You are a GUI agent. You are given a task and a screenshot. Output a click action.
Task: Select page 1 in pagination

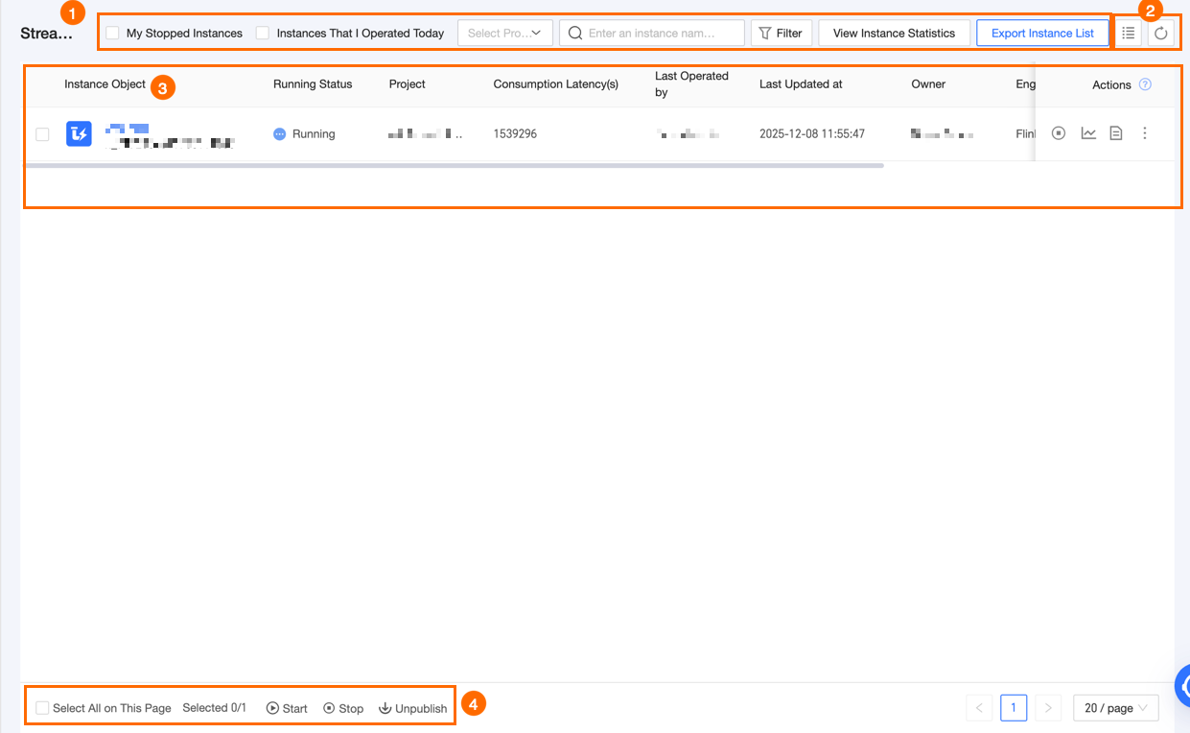(x=1014, y=708)
